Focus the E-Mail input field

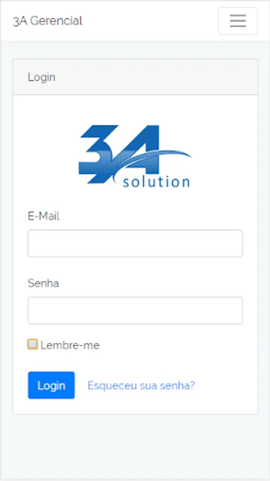coord(136,243)
